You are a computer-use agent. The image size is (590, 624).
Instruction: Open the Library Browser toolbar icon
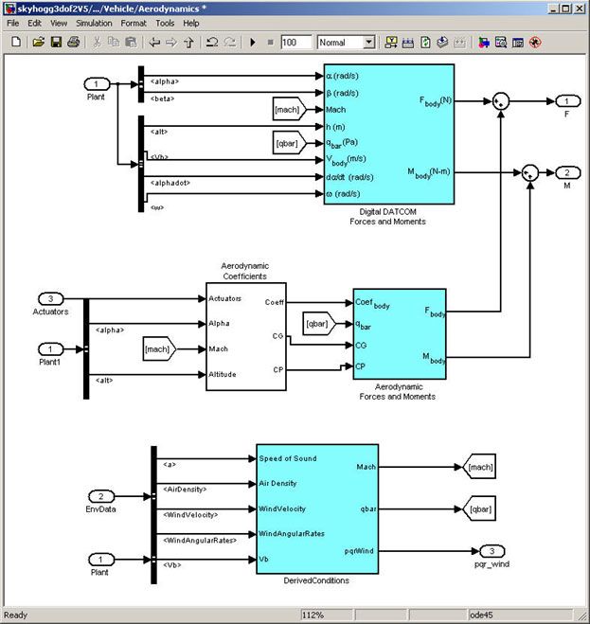tap(483, 43)
